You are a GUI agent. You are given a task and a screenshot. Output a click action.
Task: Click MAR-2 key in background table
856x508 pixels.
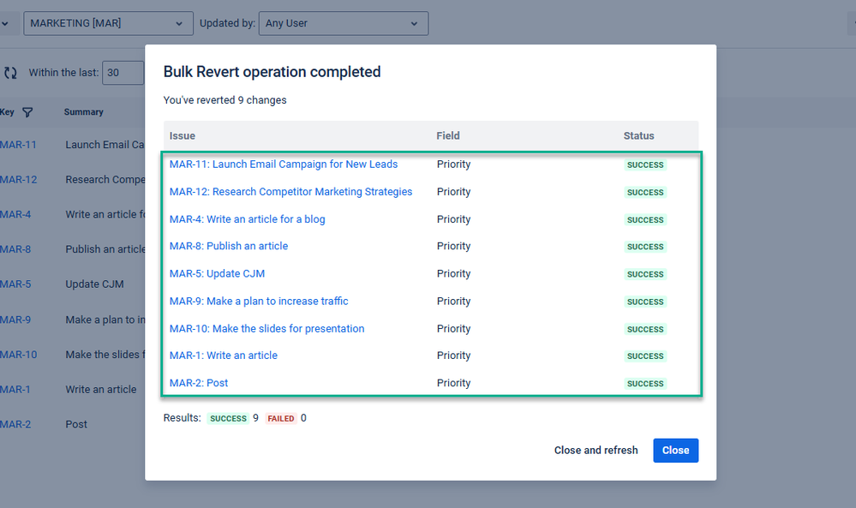click(15, 425)
